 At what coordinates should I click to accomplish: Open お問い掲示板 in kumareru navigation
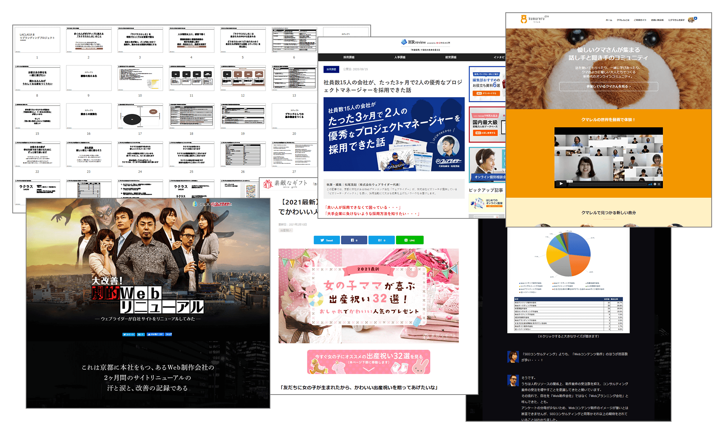click(657, 20)
